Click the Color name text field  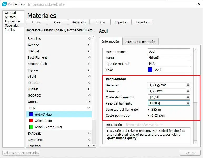[172, 70]
